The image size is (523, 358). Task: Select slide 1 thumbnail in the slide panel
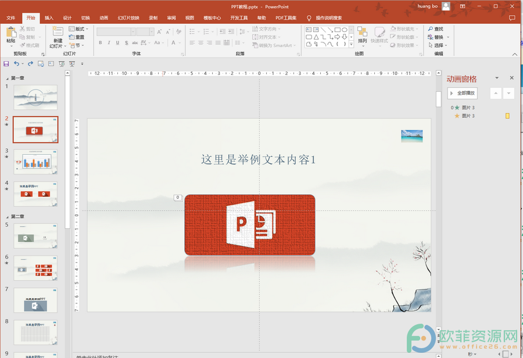pyautogui.click(x=35, y=98)
